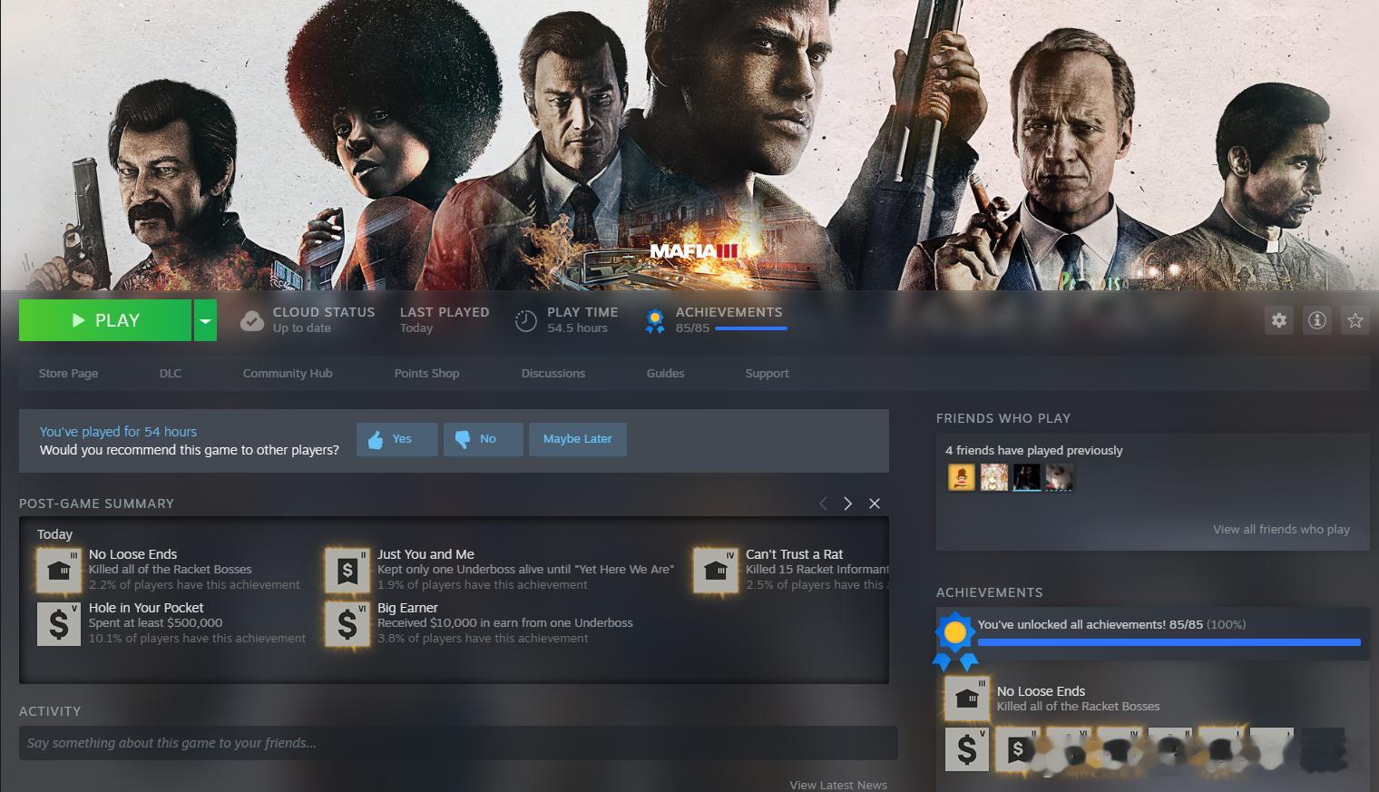Click the Achievements ribbon badge icon in header
Image resolution: width=1379 pixels, height=792 pixels.
point(654,320)
